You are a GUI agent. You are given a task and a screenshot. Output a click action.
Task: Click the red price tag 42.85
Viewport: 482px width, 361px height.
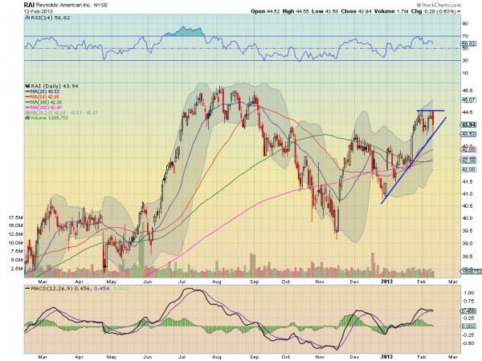(468, 150)
